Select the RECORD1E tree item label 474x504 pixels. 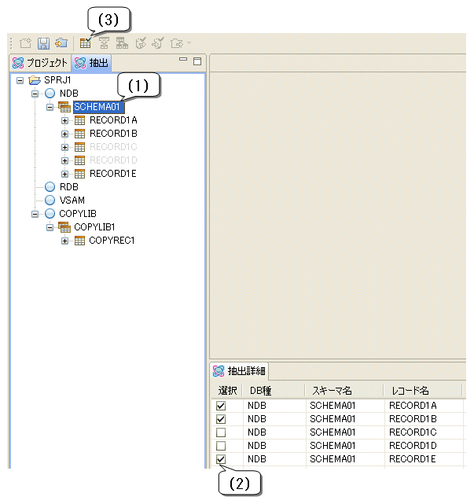pyautogui.click(x=113, y=174)
